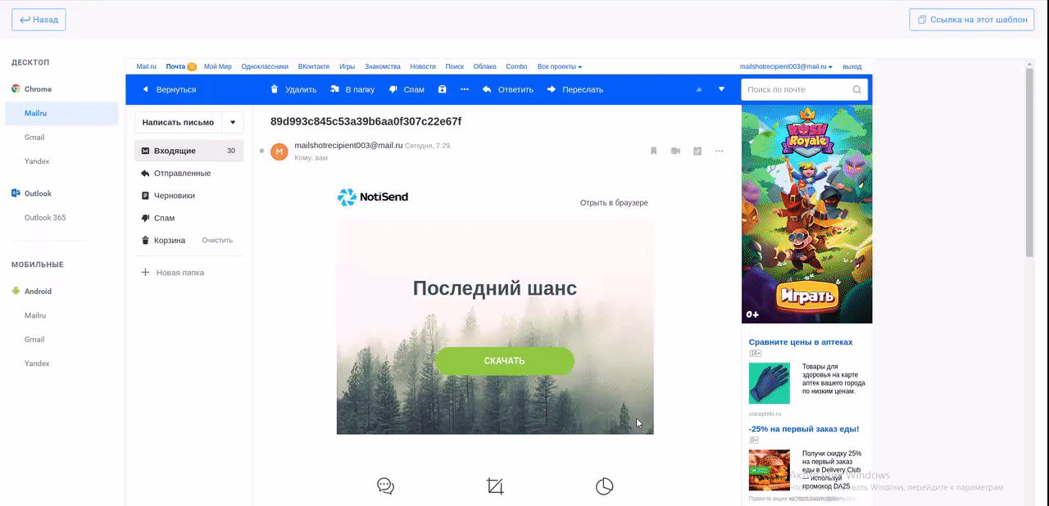Image resolution: width=1049 pixels, height=506 pixels.
Task: Click the Назад back button
Action: coord(39,20)
